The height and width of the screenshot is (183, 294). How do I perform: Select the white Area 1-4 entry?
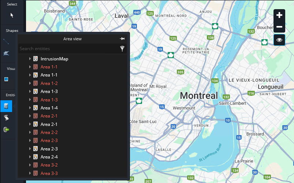(49, 108)
